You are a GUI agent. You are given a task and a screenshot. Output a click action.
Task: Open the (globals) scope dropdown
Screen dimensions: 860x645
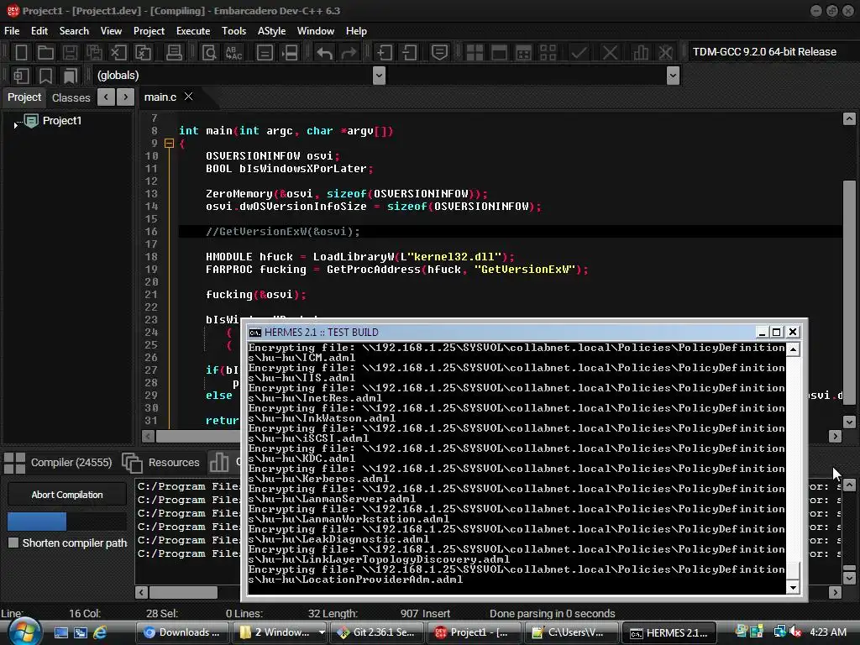tap(379, 75)
